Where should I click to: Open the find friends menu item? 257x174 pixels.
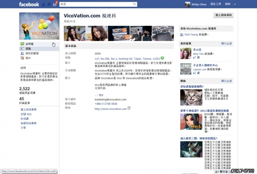[x=216, y=4]
